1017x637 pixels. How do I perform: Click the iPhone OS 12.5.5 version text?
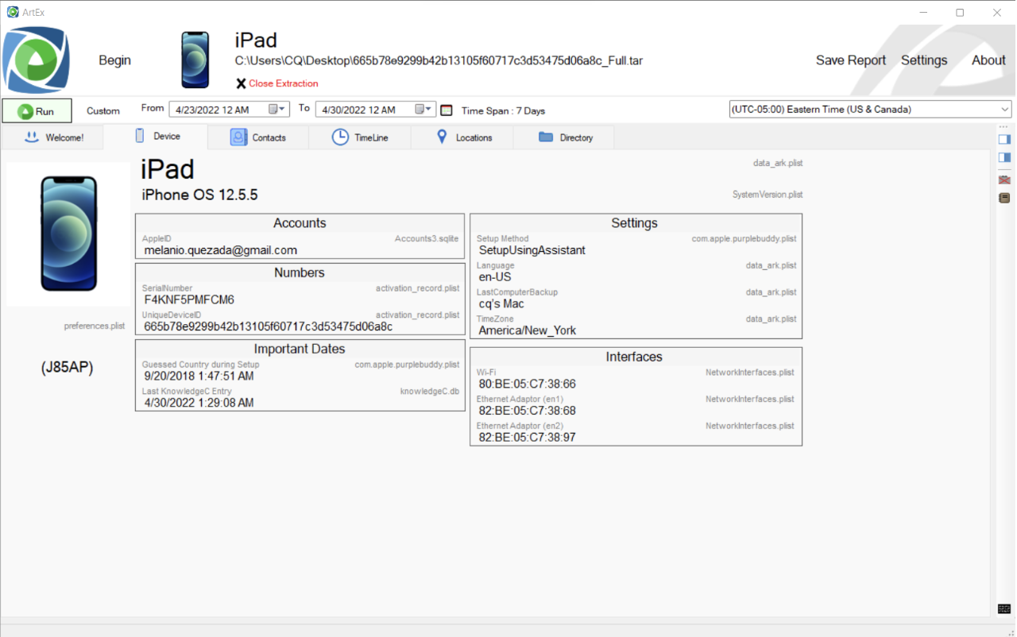click(199, 195)
